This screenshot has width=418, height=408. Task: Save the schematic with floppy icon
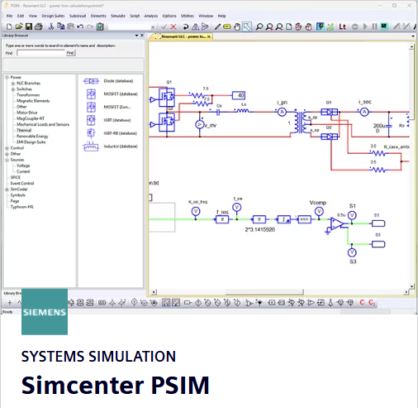pyautogui.click(x=29, y=26)
